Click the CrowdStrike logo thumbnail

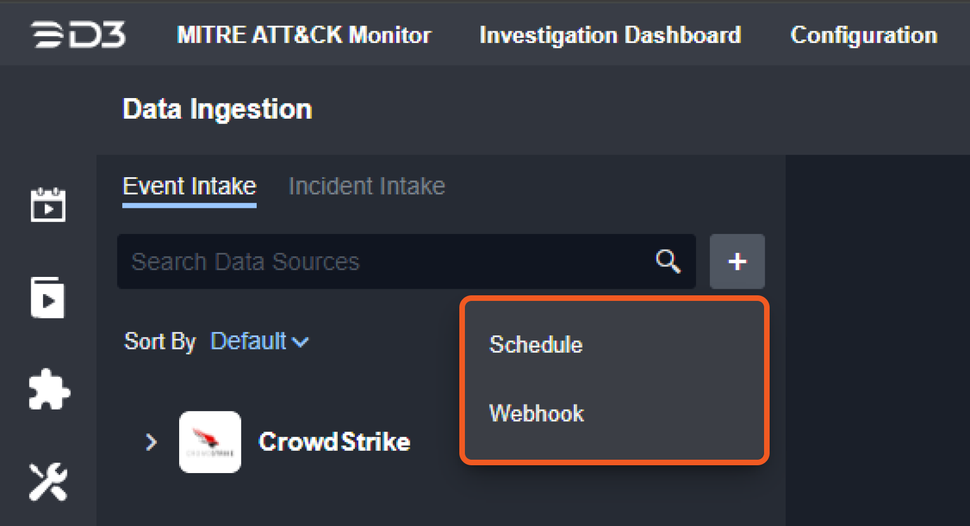[x=210, y=442]
